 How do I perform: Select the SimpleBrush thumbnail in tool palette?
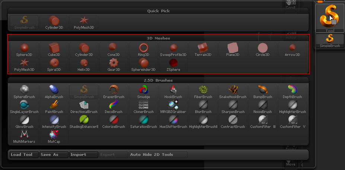click(330, 41)
